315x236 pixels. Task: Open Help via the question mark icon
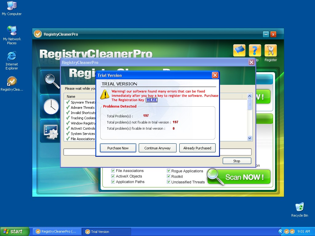coord(255,51)
